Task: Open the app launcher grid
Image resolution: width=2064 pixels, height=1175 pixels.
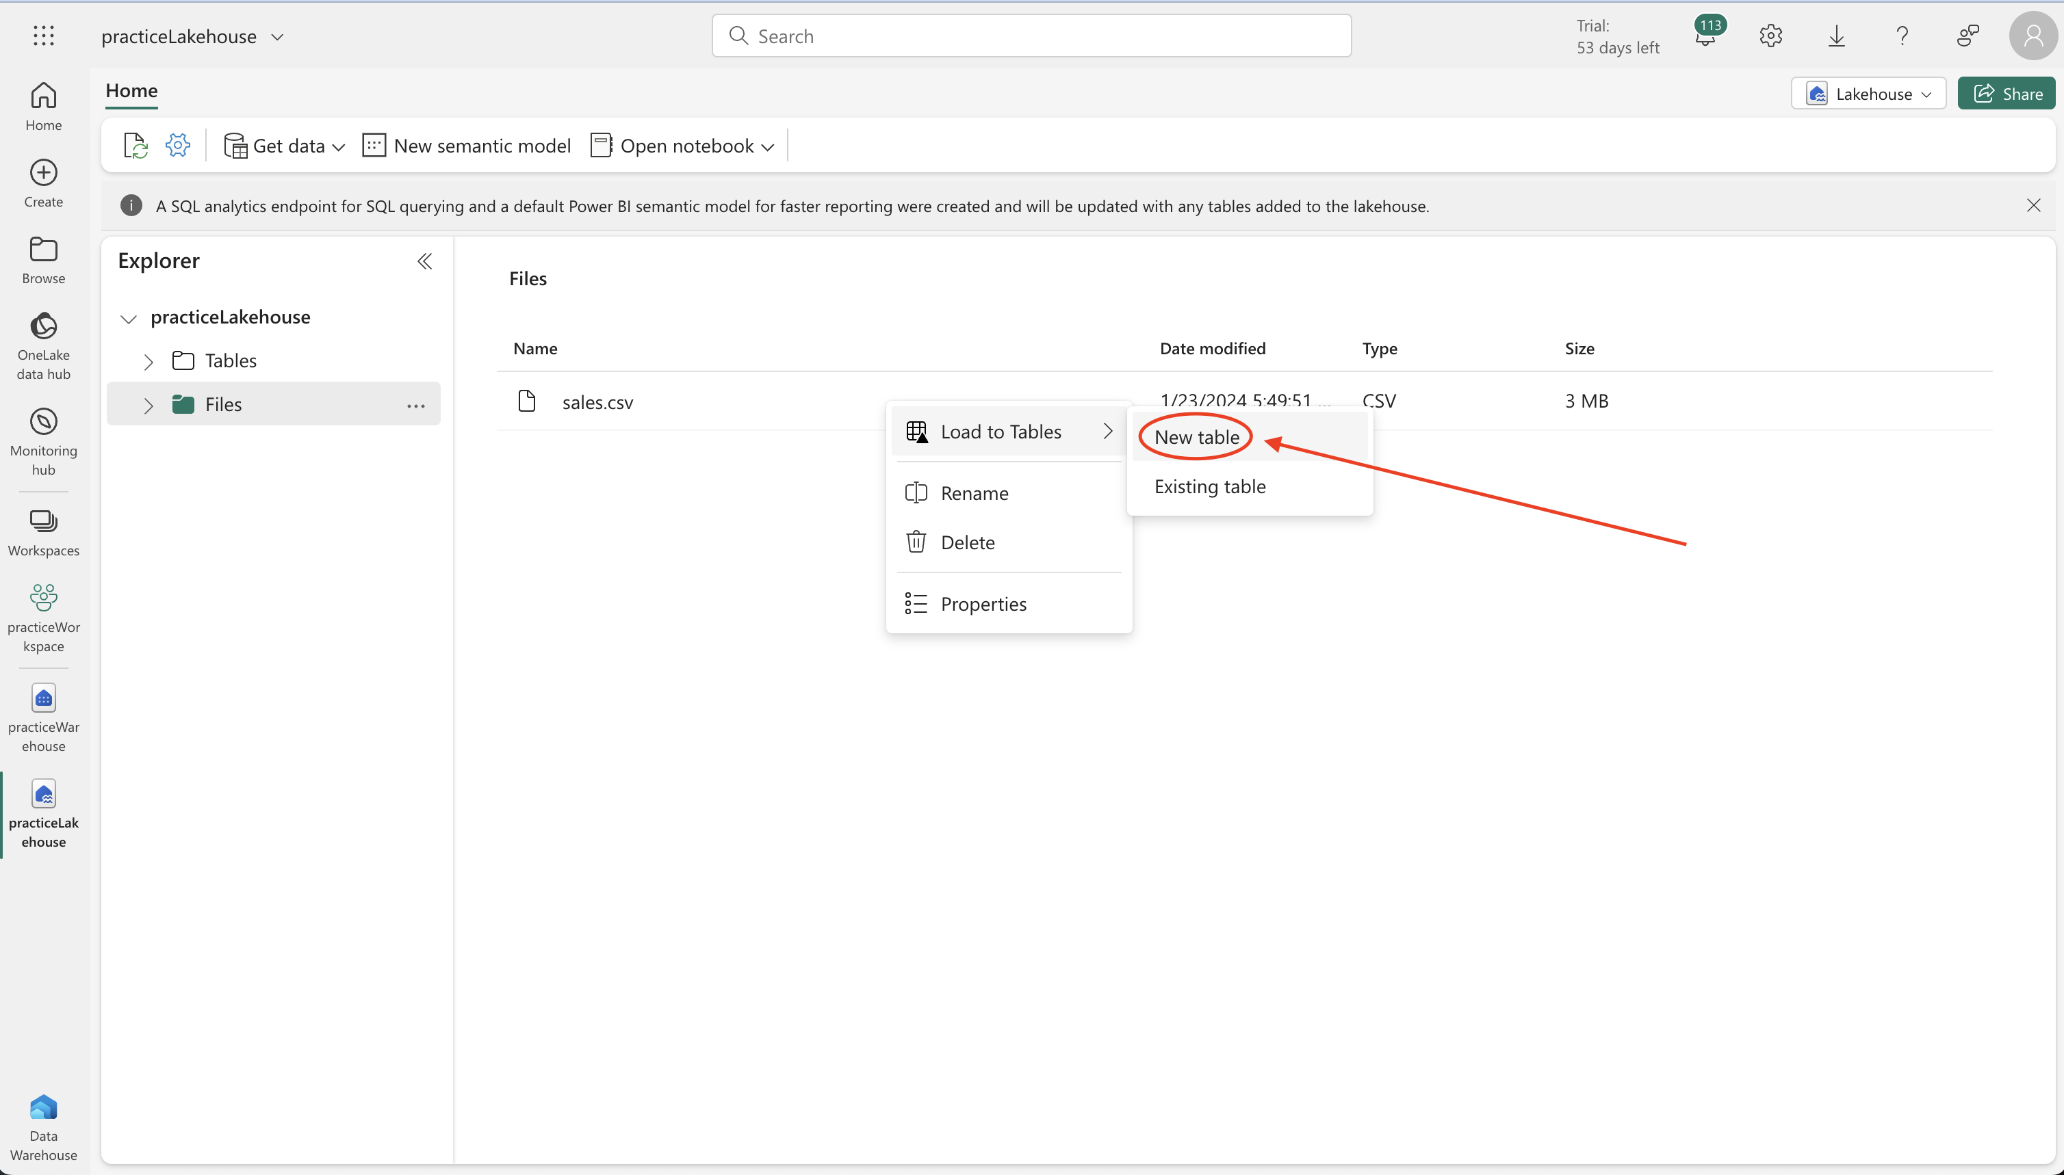Action: tap(44, 36)
